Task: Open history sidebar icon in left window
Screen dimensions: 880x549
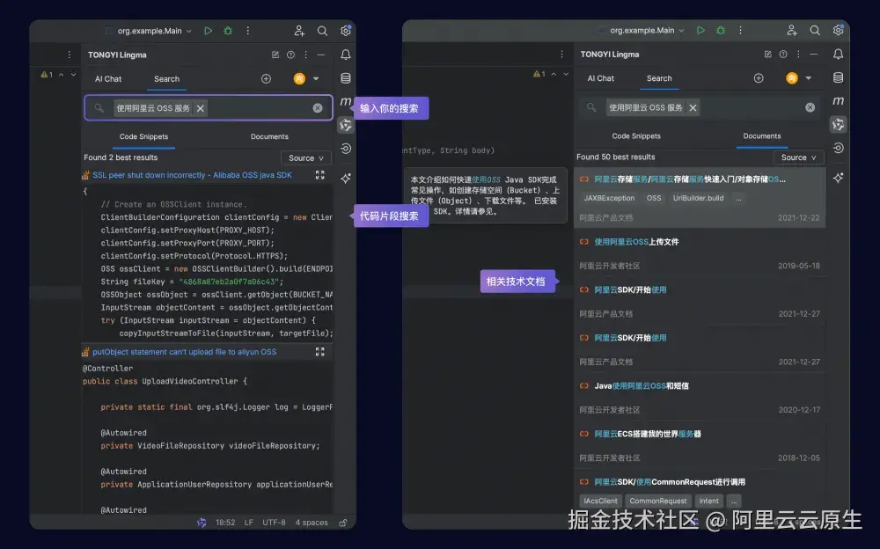Action: [346, 148]
